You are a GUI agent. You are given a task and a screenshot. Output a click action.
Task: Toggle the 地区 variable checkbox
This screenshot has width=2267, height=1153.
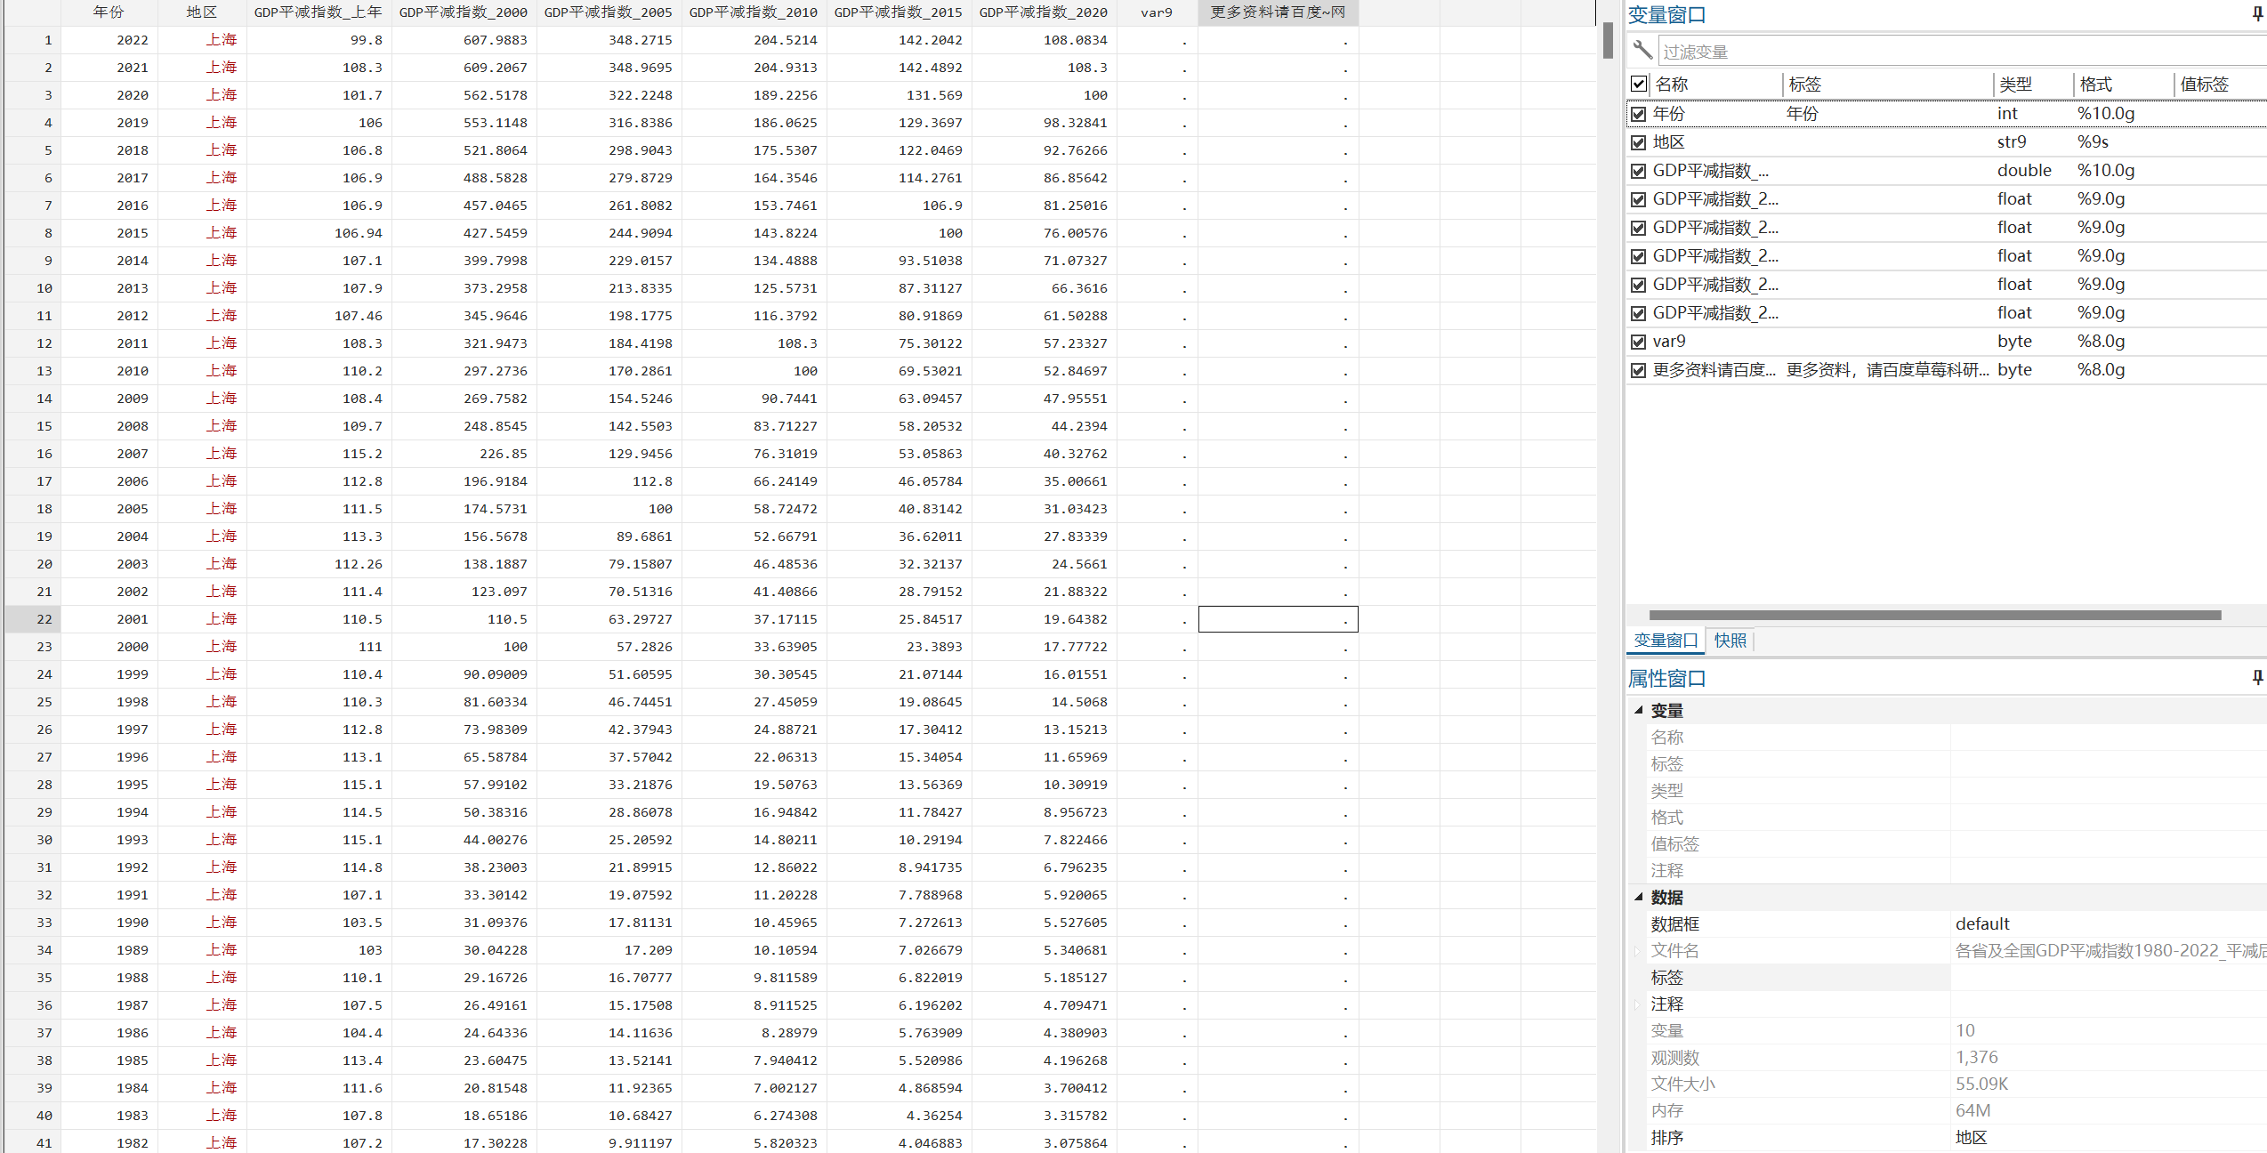pyautogui.click(x=1638, y=142)
